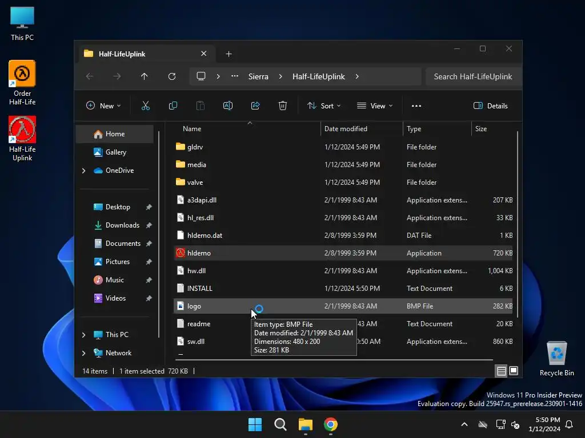585x438 pixels.
Task: Open Downloads quick access folder
Action: coord(115,225)
